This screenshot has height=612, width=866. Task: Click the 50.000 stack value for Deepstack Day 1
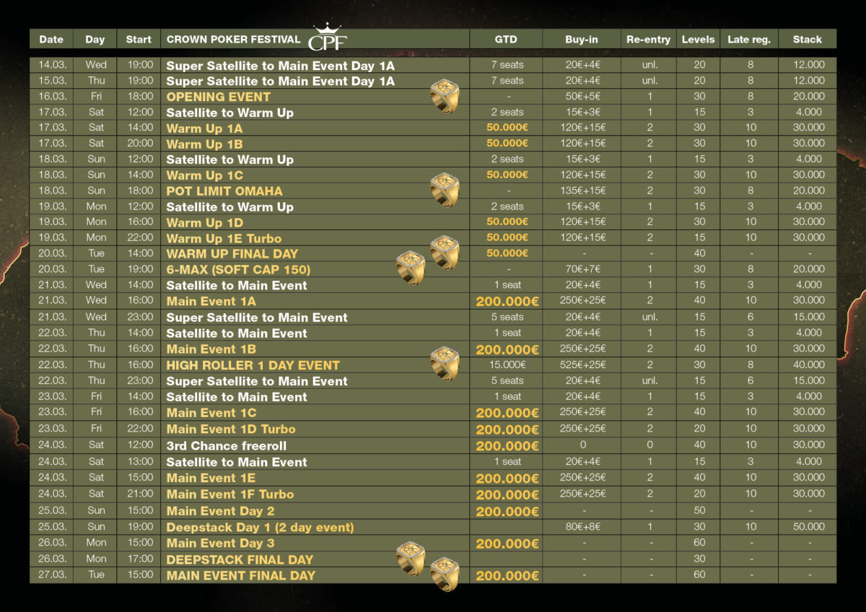tap(807, 527)
